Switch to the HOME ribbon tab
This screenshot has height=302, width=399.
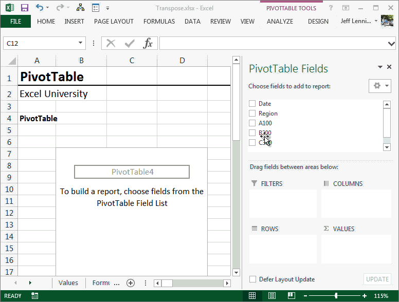[46, 22]
